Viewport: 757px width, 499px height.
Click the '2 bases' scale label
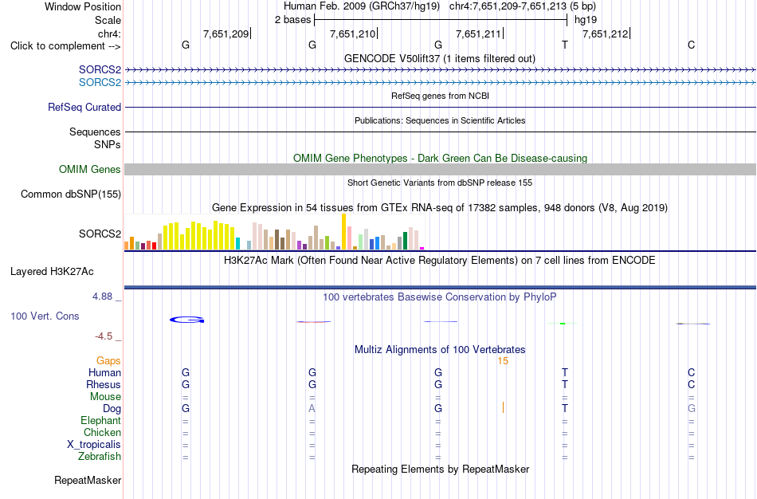[x=293, y=20]
